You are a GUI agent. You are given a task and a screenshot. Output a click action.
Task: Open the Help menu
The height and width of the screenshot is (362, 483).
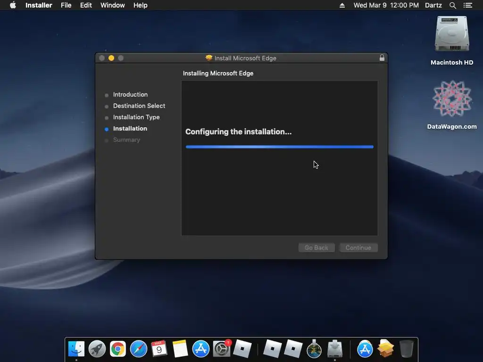140,5
